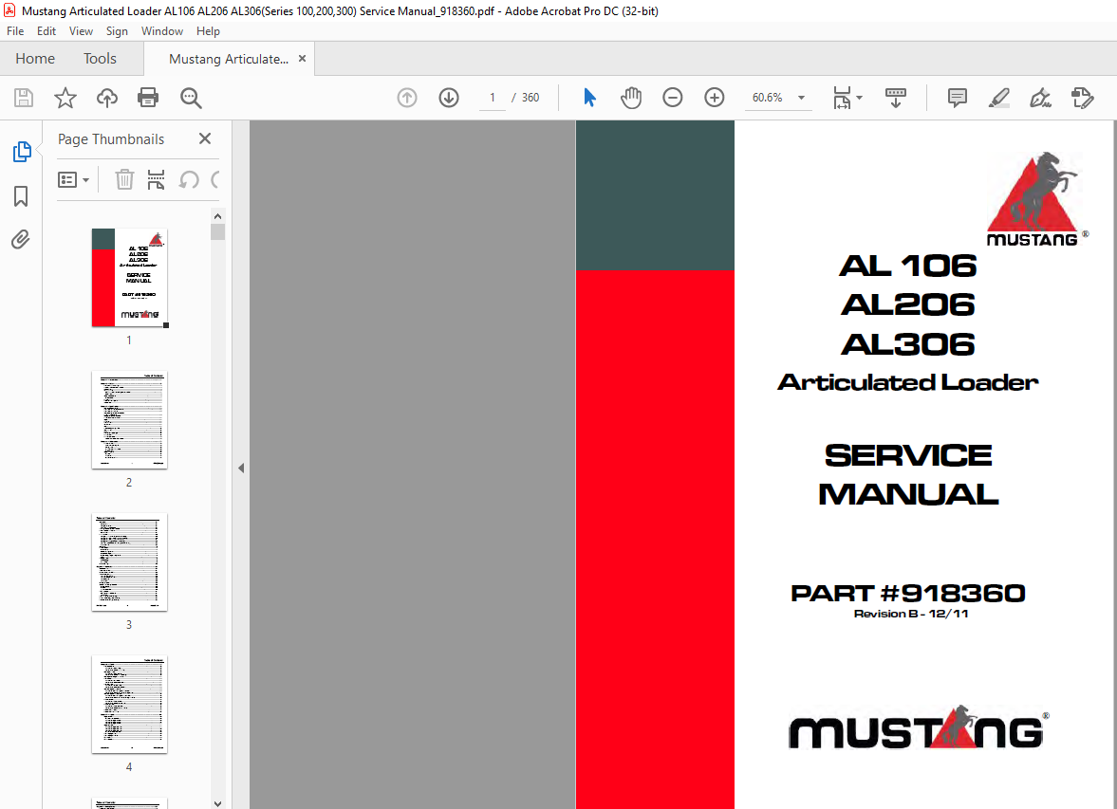Open the Sign menu
The image size is (1117, 809).
(x=117, y=31)
